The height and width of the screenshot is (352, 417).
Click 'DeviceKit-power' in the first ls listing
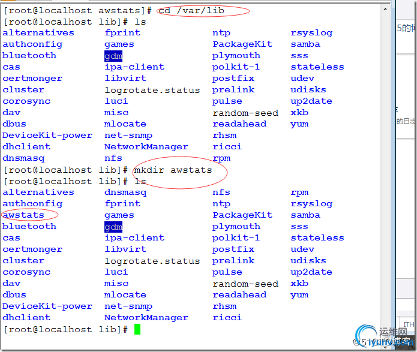coord(47,136)
